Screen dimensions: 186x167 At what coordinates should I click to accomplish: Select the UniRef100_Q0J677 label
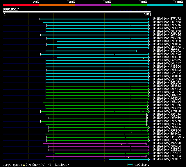167,64
